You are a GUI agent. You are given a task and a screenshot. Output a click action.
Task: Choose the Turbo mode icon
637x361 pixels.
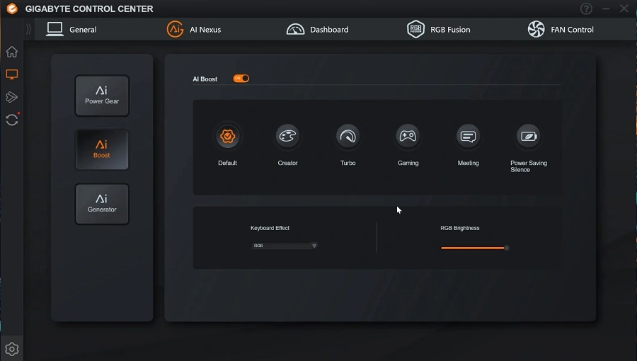348,136
